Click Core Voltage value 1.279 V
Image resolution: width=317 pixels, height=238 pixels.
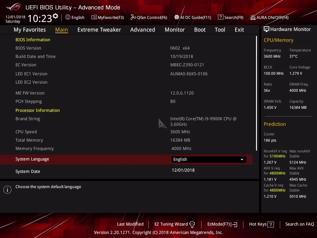(296, 73)
